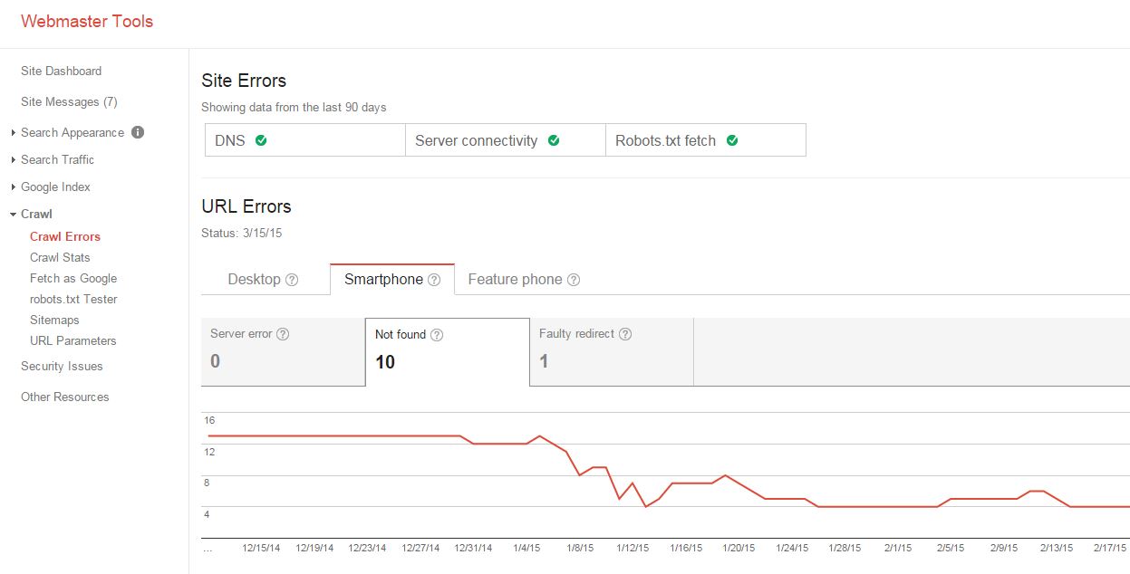The height and width of the screenshot is (574, 1130).
Task: Select the Faulty redirect count box
Action: (x=612, y=351)
